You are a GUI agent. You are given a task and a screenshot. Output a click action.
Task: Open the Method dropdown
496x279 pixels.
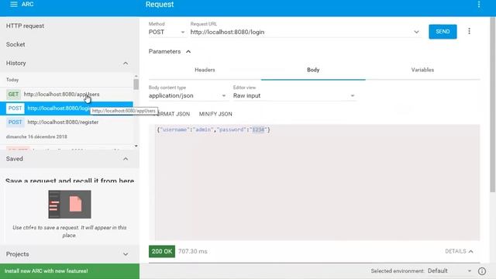[x=167, y=33]
